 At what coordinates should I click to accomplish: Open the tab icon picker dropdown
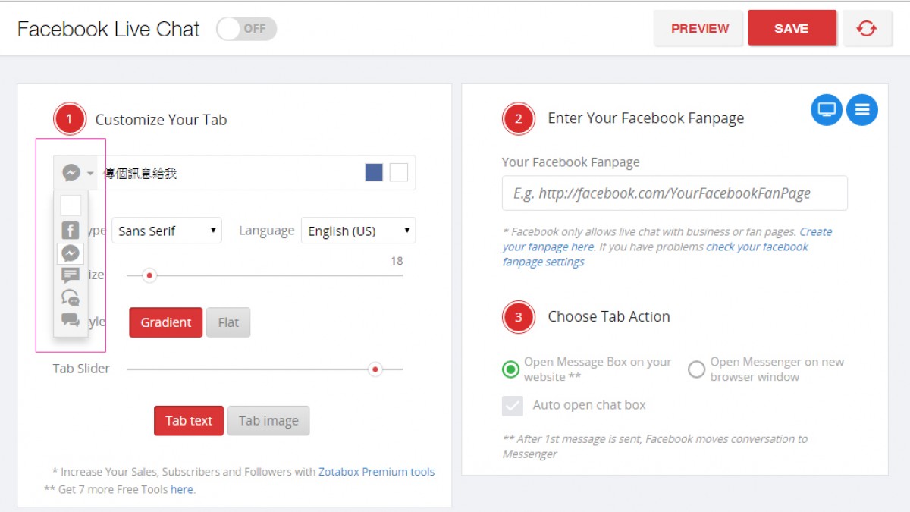(x=77, y=173)
